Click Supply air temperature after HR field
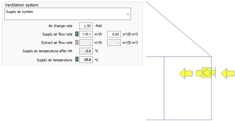This screenshot has height=121, width=235. [x=86, y=51]
